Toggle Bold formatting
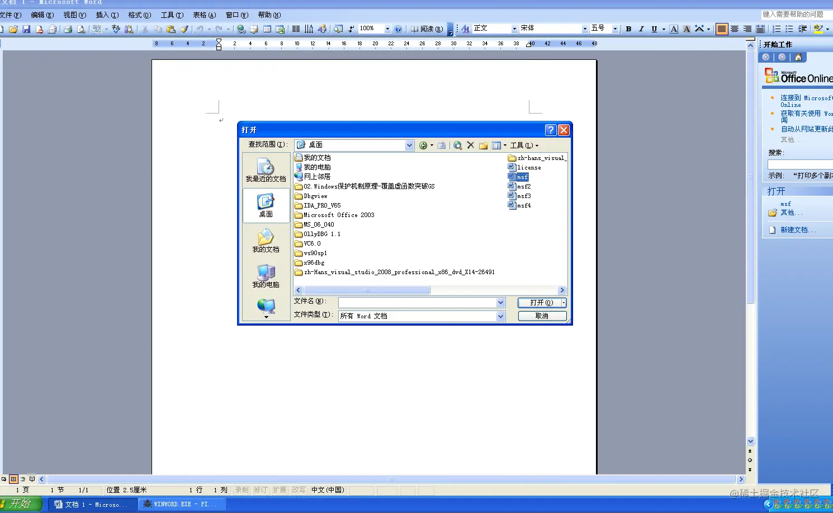Image resolution: width=833 pixels, height=513 pixels. pyautogui.click(x=628, y=29)
